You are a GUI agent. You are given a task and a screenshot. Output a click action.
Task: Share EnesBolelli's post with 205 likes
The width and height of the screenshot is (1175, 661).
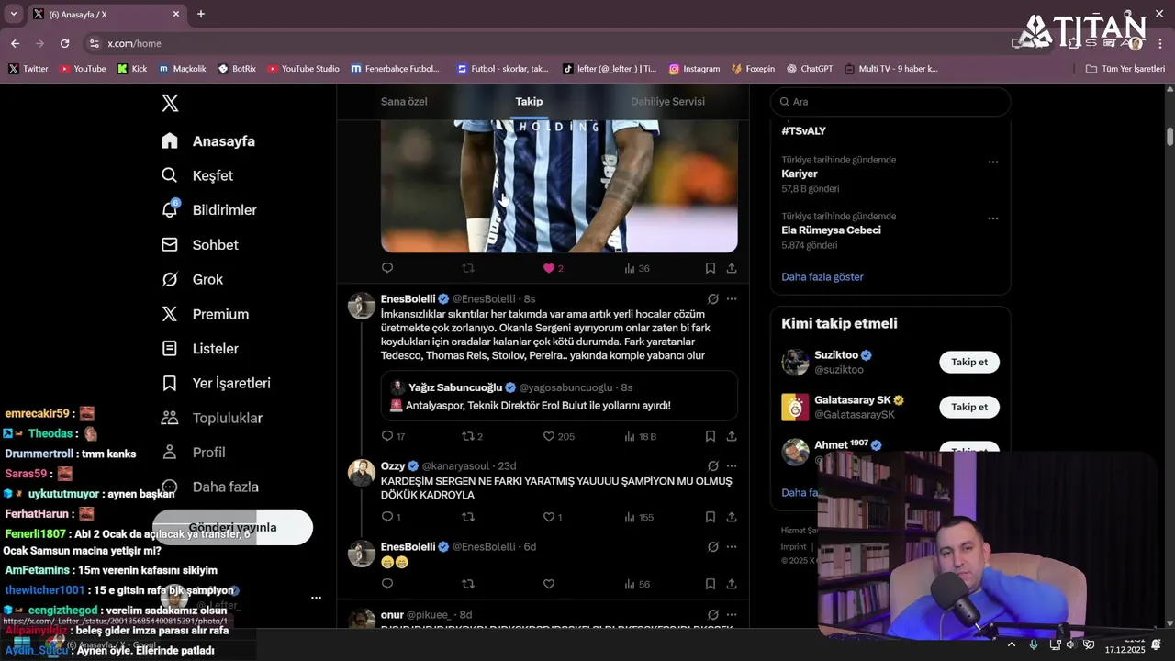coord(732,436)
